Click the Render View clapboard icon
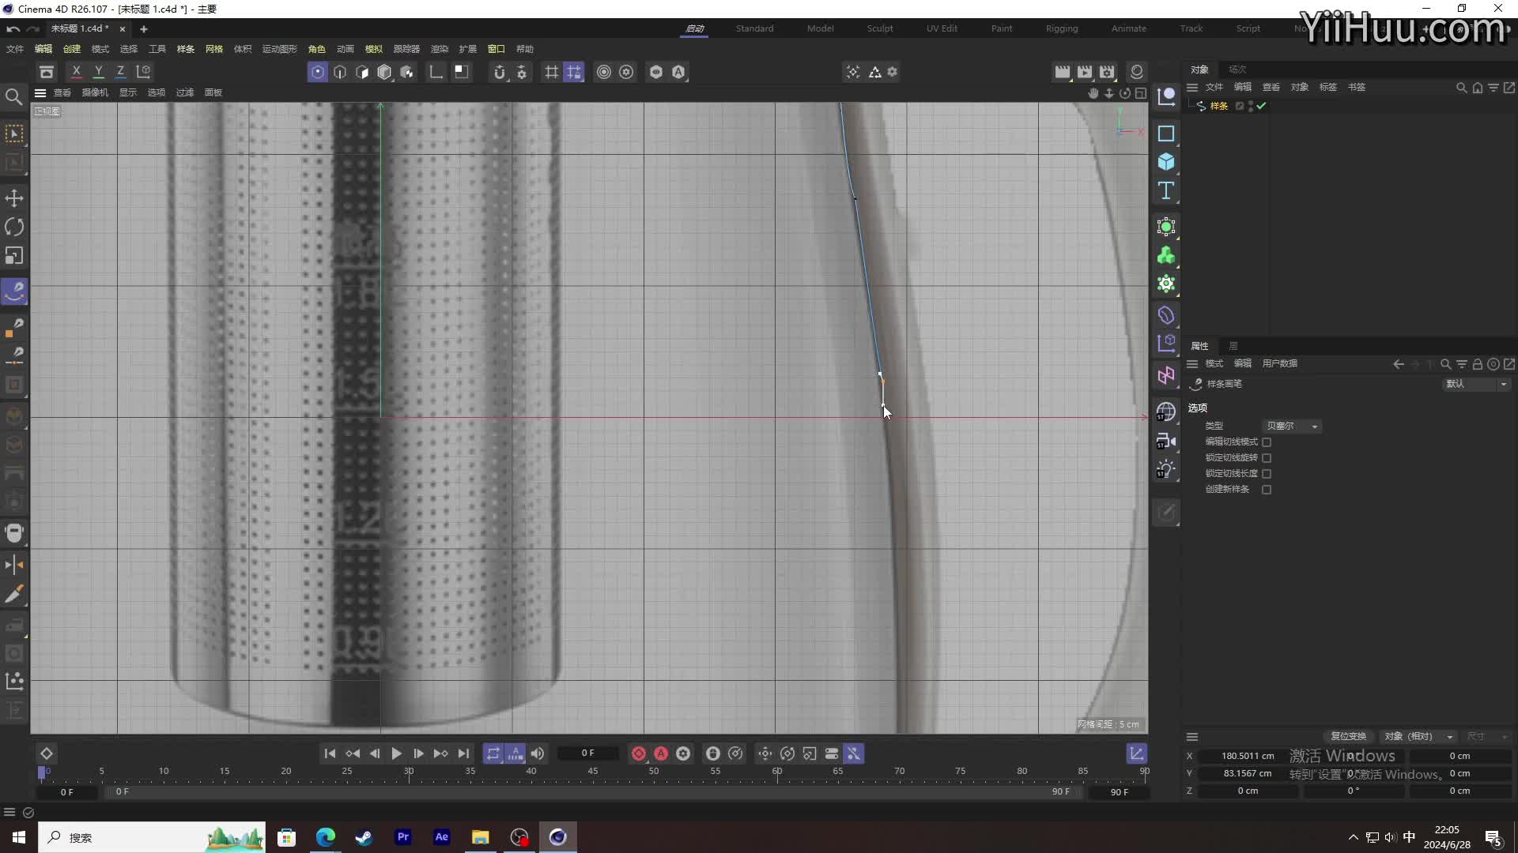Viewport: 1518px width, 853px height. click(1063, 72)
